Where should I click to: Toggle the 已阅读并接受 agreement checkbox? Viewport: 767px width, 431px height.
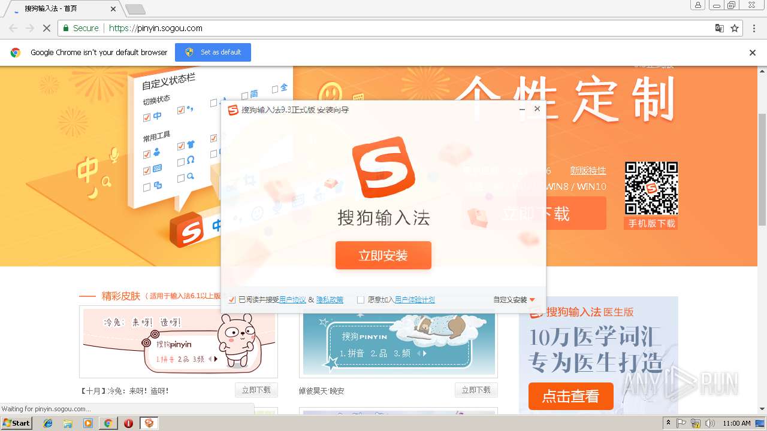click(x=232, y=300)
